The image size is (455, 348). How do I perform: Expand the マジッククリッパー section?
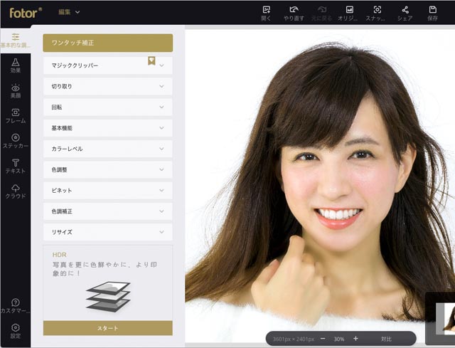pyautogui.click(x=107, y=65)
